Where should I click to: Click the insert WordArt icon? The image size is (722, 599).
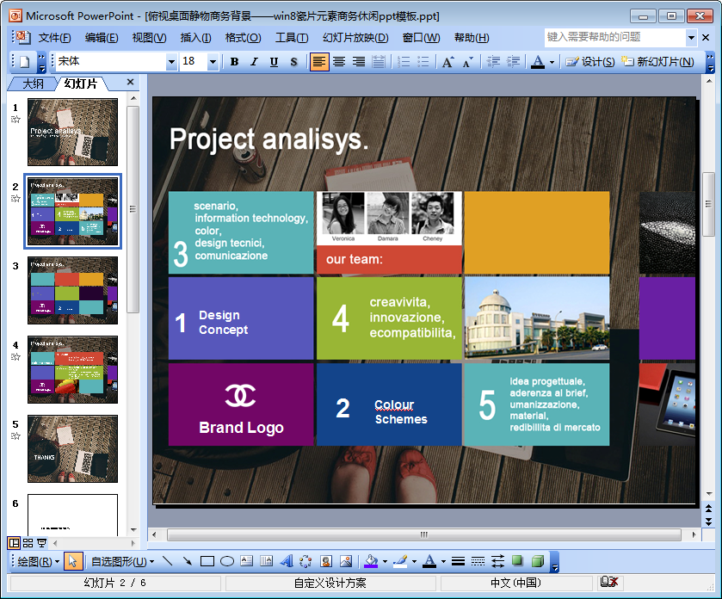point(287,562)
